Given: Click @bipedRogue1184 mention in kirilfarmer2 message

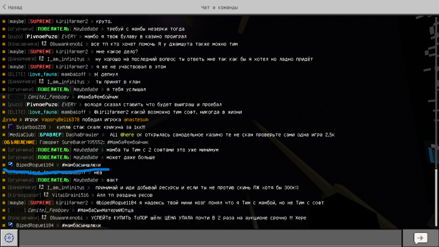Looking at the screenshot, I should (x=116, y=203).
